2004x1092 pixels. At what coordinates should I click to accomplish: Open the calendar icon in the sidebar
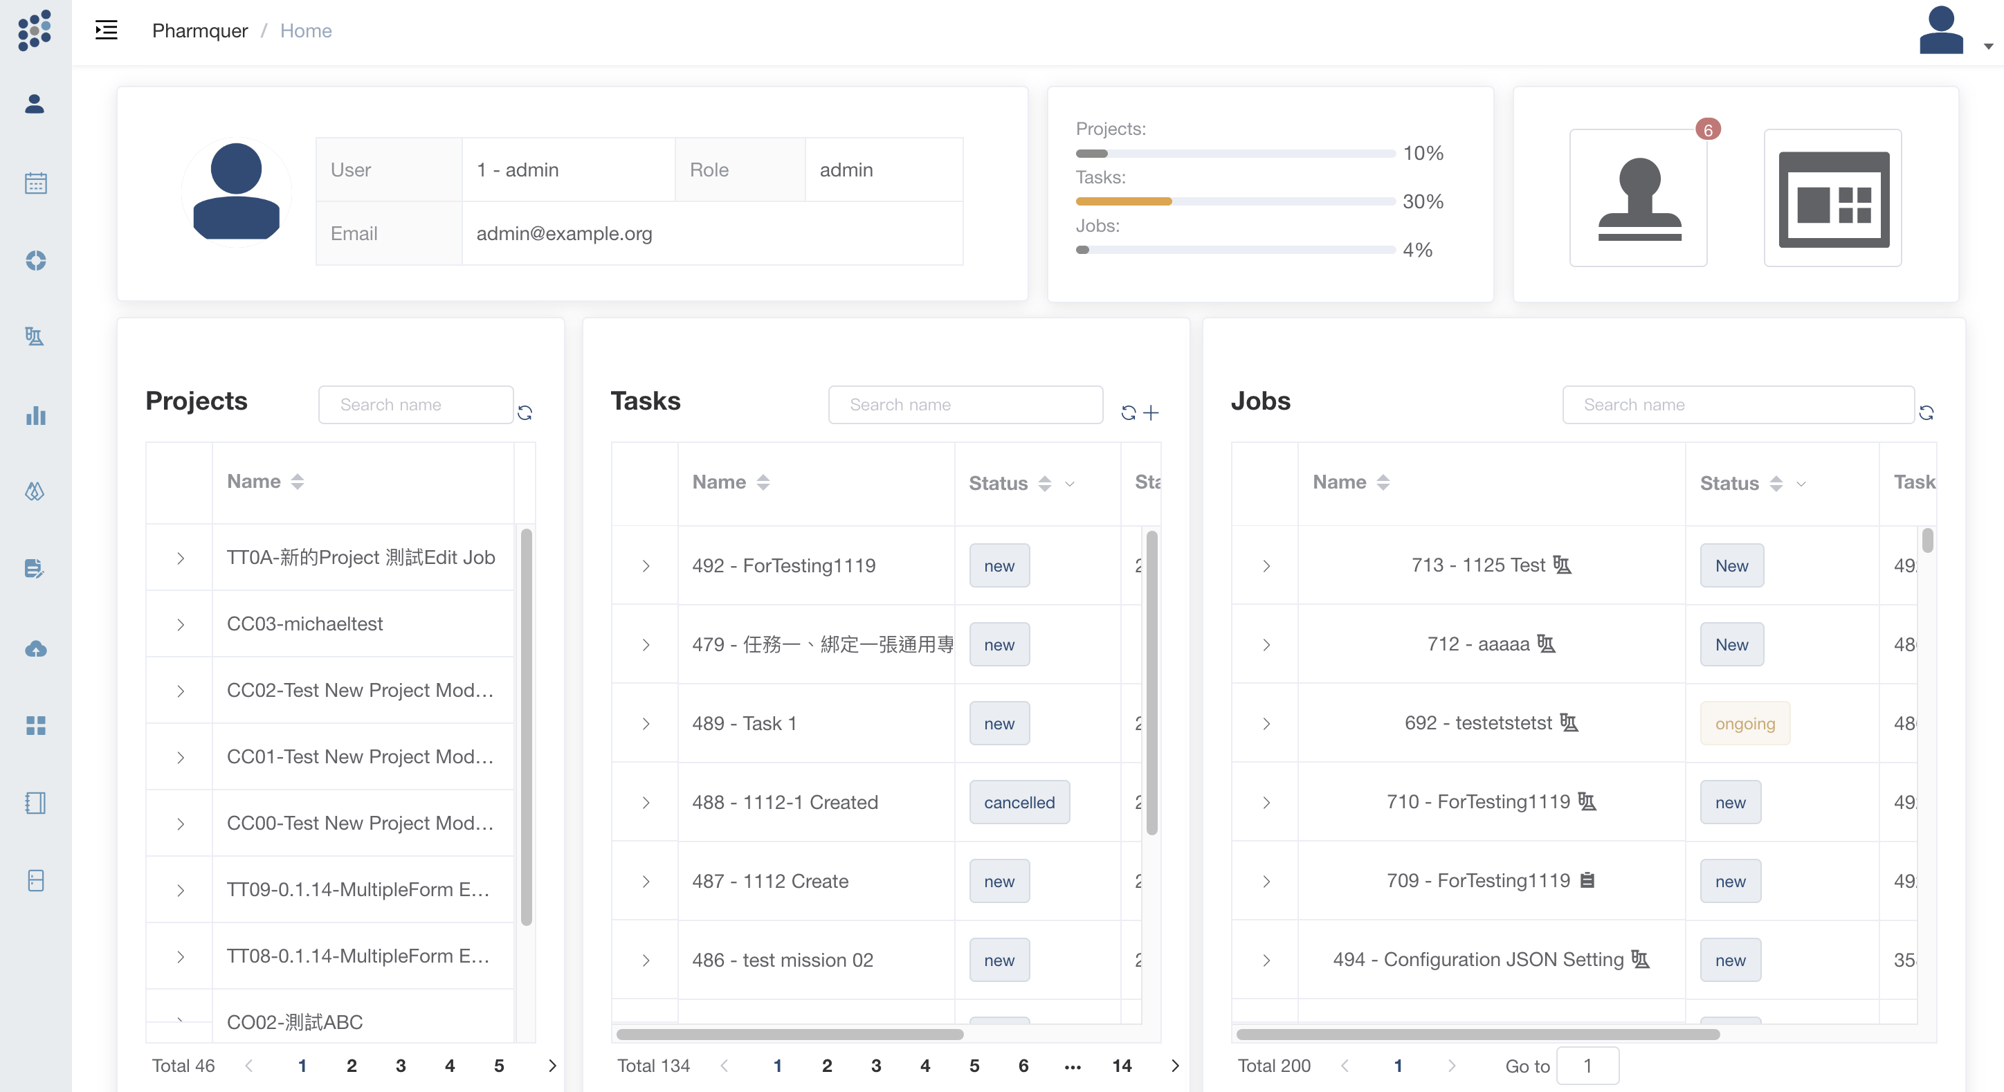[x=35, y=183]
